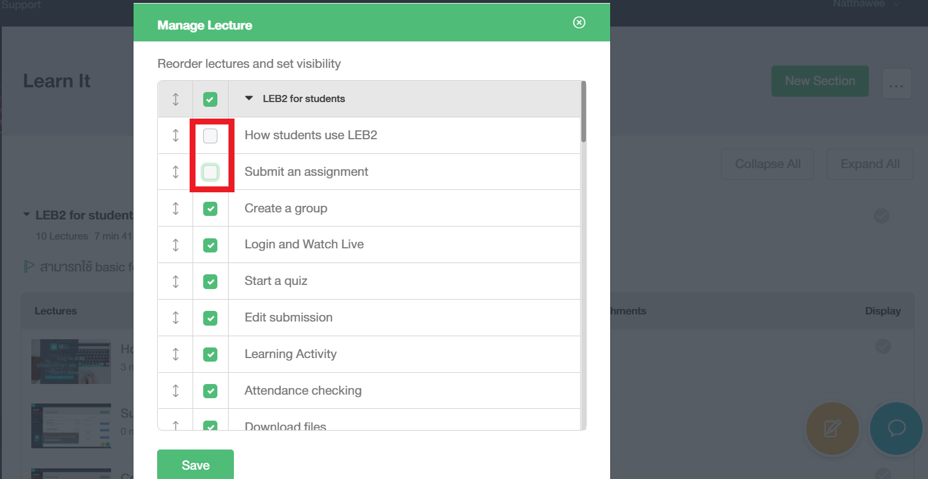
Task: Open the more options ellipsis button
Action: point(897,83)
